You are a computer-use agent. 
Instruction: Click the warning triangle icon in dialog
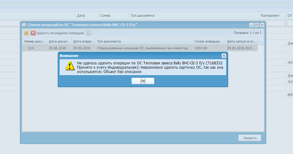pos(70,66)
